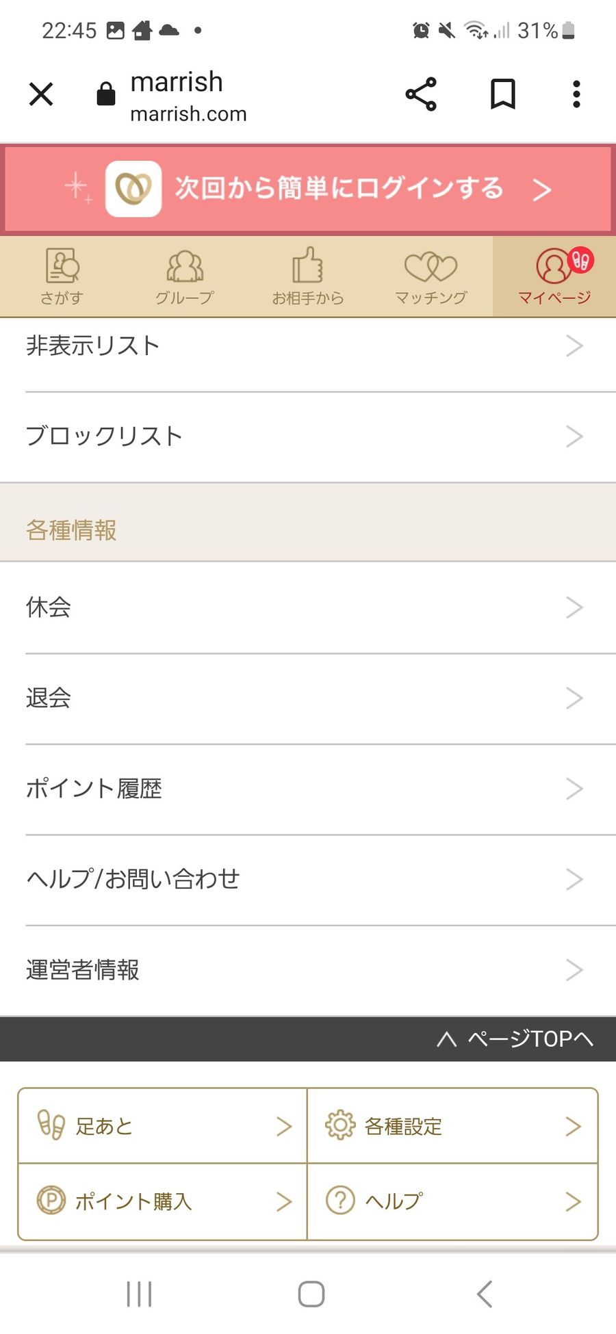The width and height of the screenshot is (616, 1334).
Task: Jump back with ページTOPへ
Action: tap(515, 1039)
